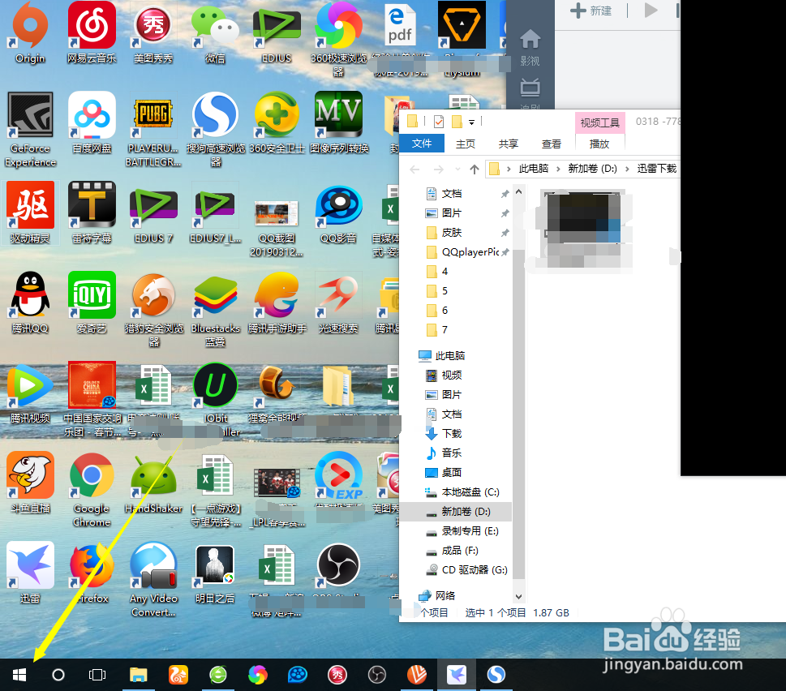Open the 迅雷 desktop shortcut

[30, 573]
